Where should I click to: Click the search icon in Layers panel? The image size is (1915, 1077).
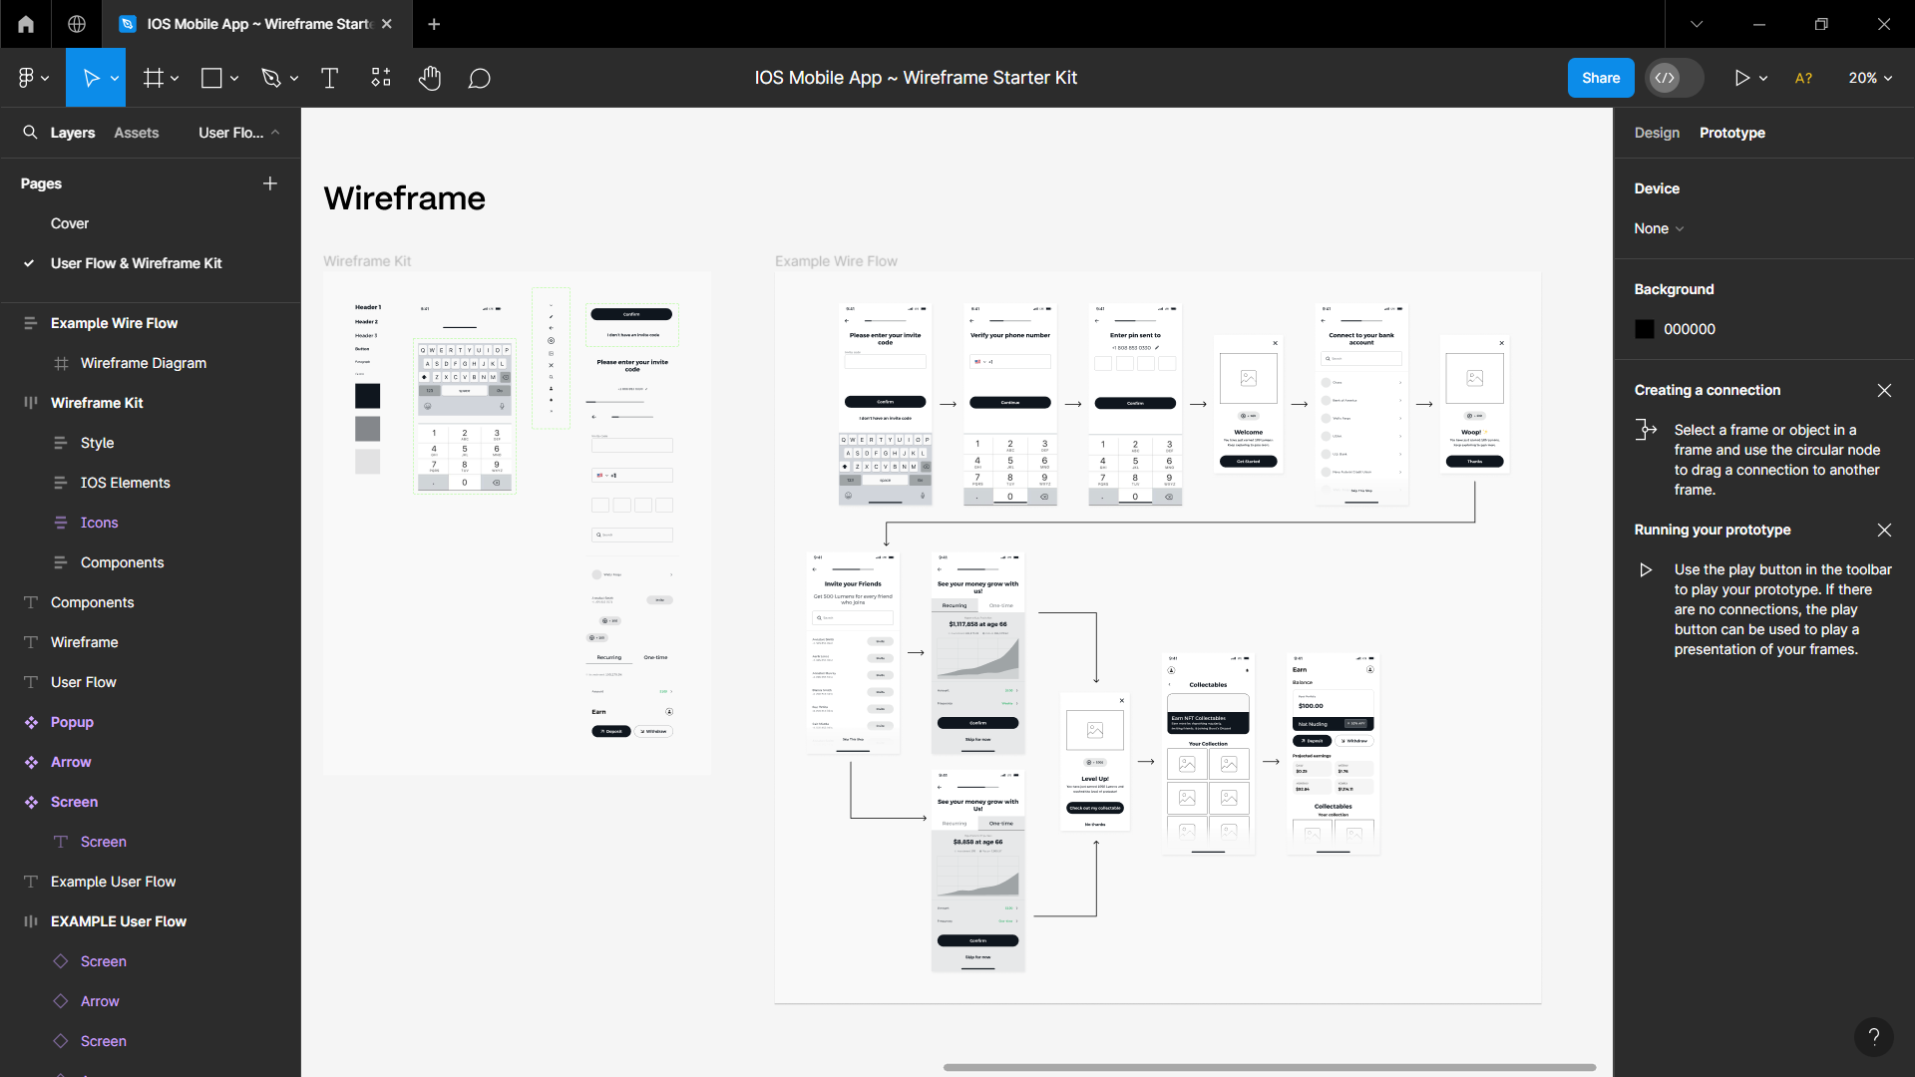[30, 132]
